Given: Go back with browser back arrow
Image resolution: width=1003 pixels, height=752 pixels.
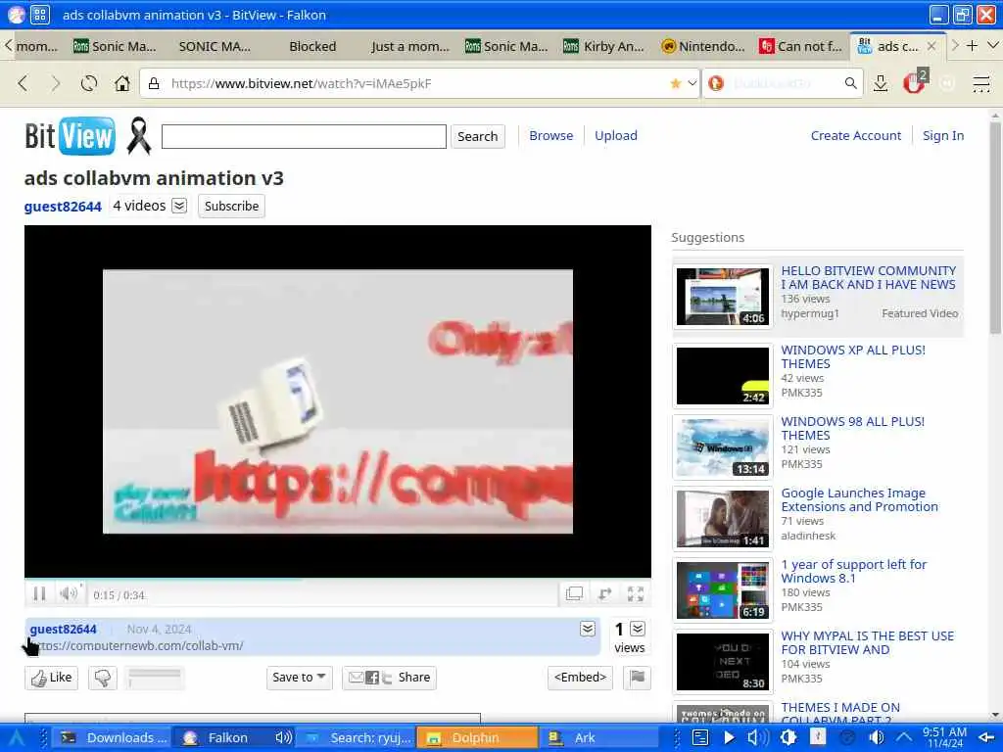Looking at the screenshot, I should pyautogui.click(x=24, y=83).
